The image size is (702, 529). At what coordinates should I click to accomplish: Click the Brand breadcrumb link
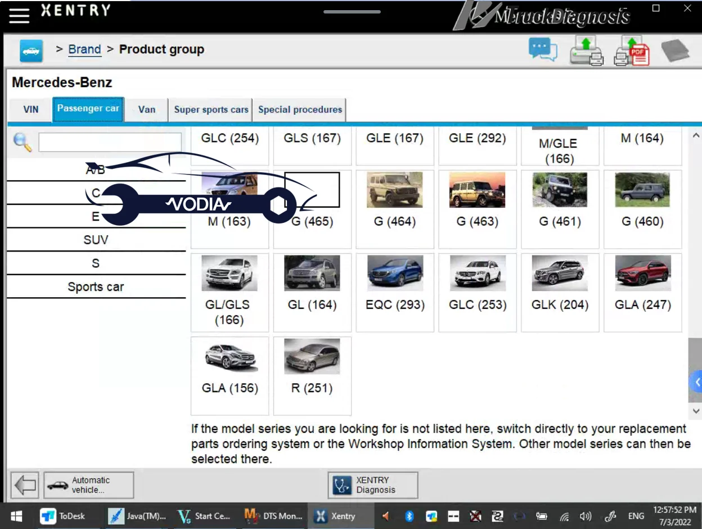click(84, 50)
